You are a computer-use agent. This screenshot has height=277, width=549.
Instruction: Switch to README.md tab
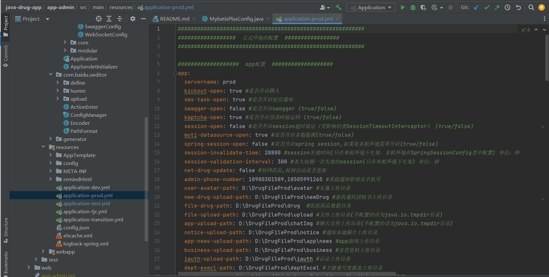pos(175,19)
